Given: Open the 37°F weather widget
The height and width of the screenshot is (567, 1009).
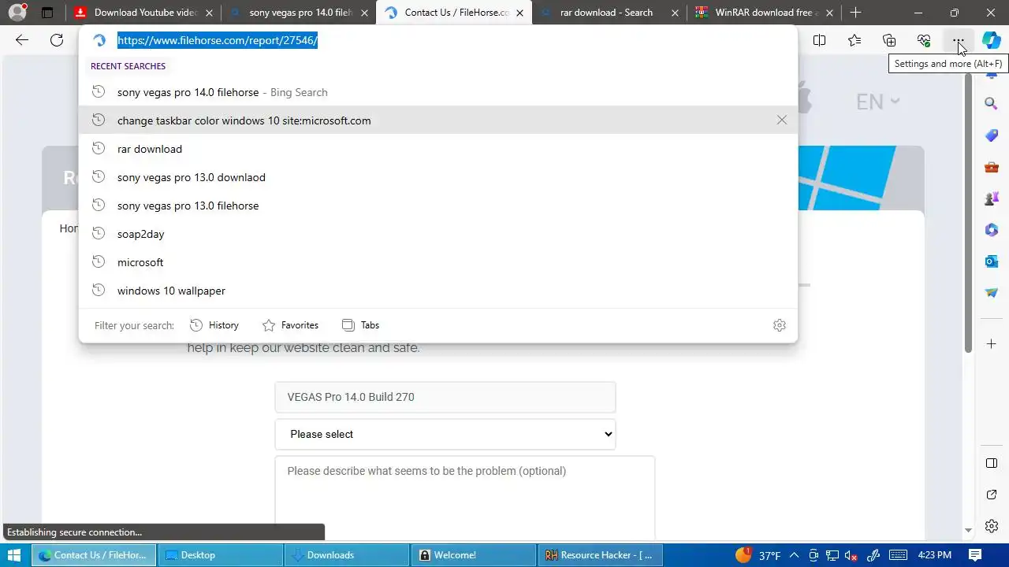Looking at the screenshot, I should 758,555.
